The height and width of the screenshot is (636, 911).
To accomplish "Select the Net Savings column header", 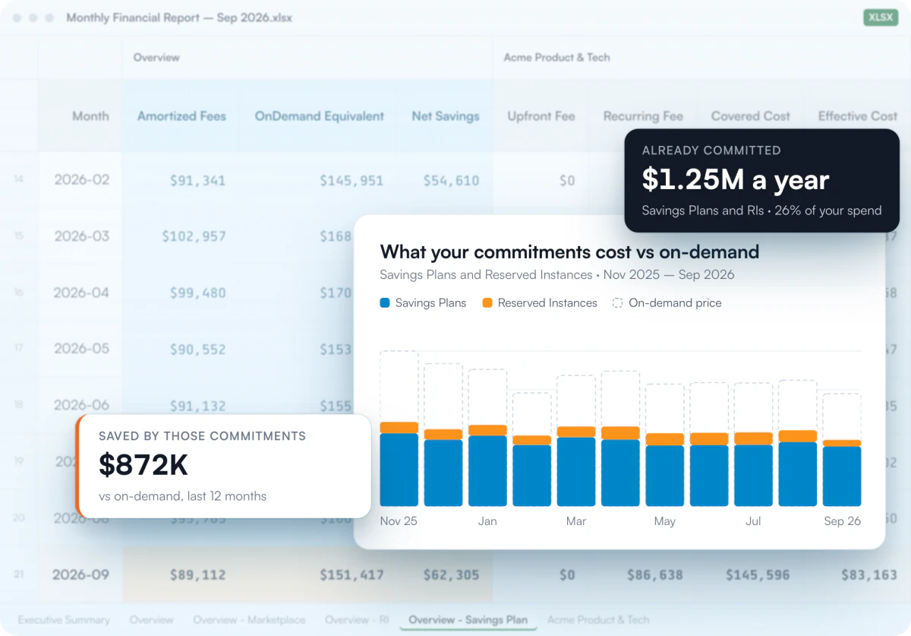I will click(446, 116).
